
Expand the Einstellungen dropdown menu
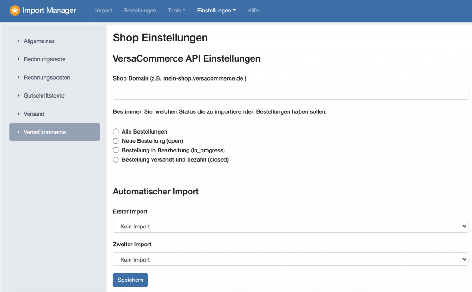coord(217,11)
